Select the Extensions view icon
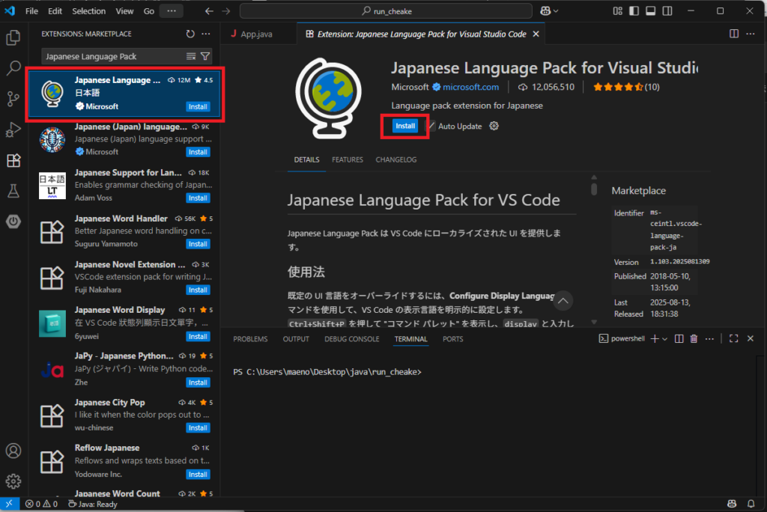 (13, 160)
